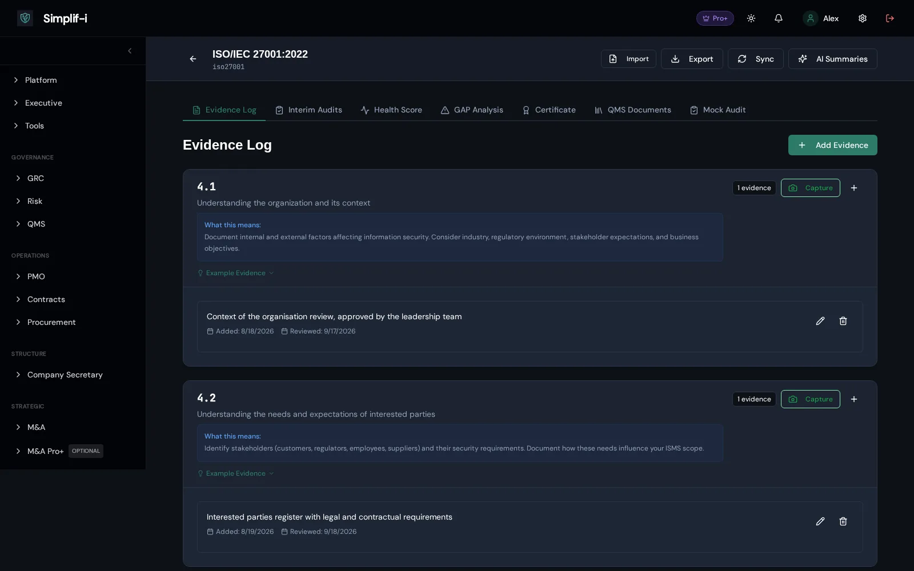Click Capture for clause 4.2
This screenshot has height=571, width=914.
point(811,399)
